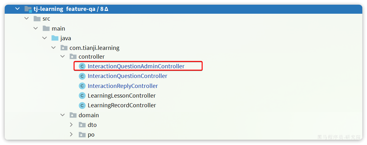Open InteractionQuestionAdminController file
Viewport: 367px width, 145px height.
[136, 66]
